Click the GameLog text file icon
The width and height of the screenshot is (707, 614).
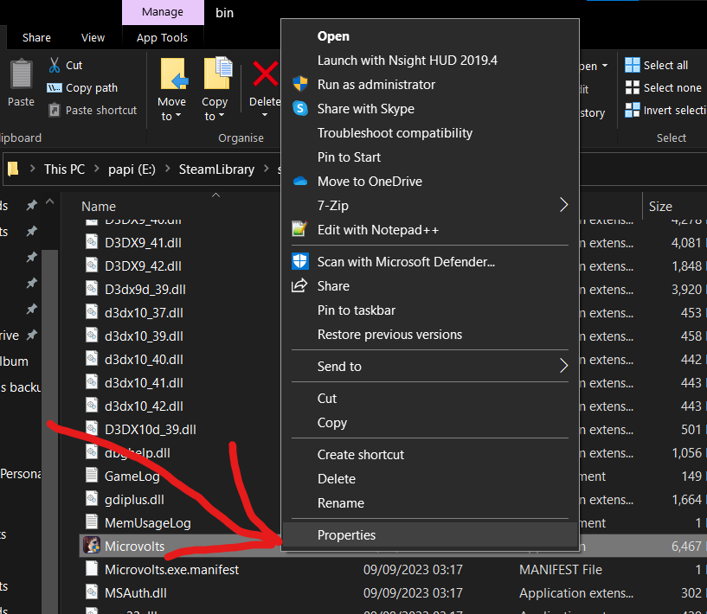[x=92, y=476]
